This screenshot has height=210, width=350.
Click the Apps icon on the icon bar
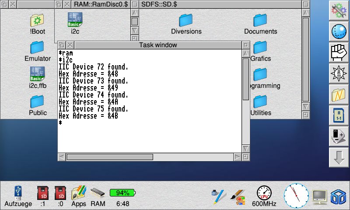[79, 192]
